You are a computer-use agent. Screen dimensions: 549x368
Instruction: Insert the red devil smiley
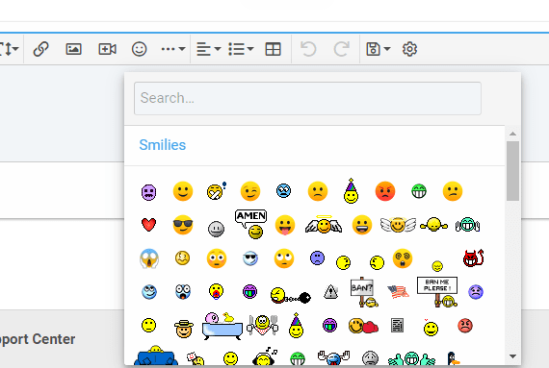point(473,258)
